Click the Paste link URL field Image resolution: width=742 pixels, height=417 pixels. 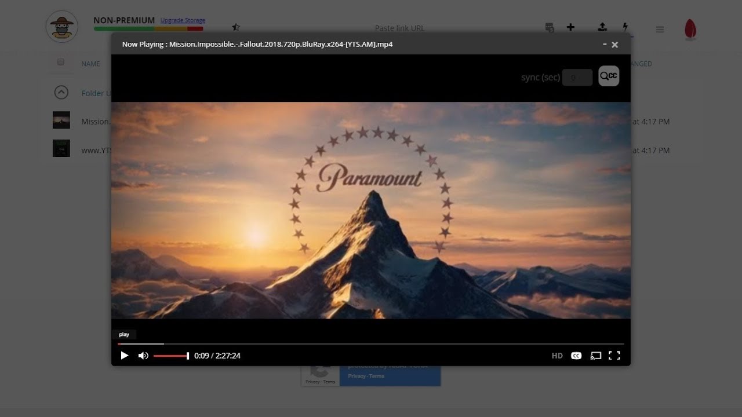point(399,28)
